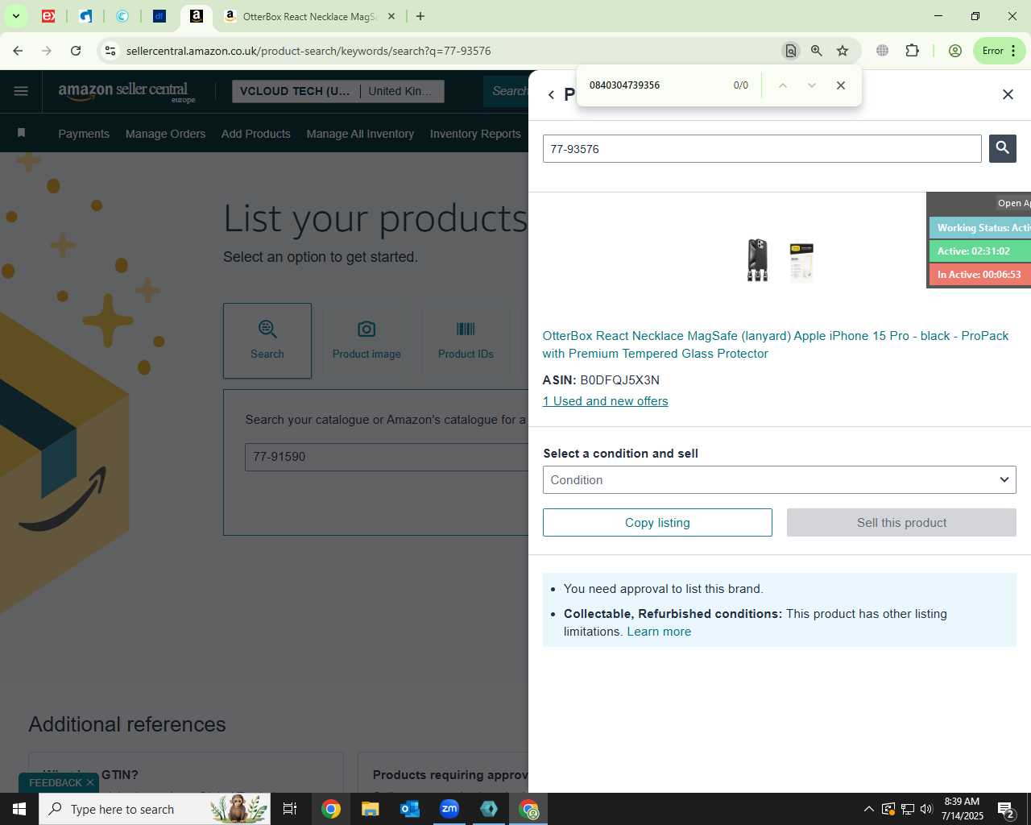Click the Amazon Seller Central logo
This screenshot has width=1031, height=825.
(x=126, y=91)
